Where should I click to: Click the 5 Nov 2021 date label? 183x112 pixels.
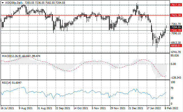[99, 108]
